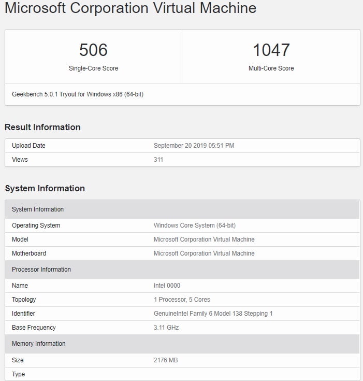Select the GenuineIntel Family 6 identifier text
Viewport: 363px width, 381px height.
point(213,314)
